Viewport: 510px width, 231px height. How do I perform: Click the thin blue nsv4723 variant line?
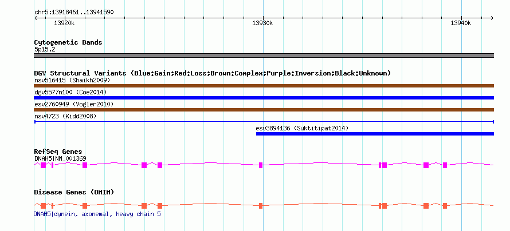[264, 122]
